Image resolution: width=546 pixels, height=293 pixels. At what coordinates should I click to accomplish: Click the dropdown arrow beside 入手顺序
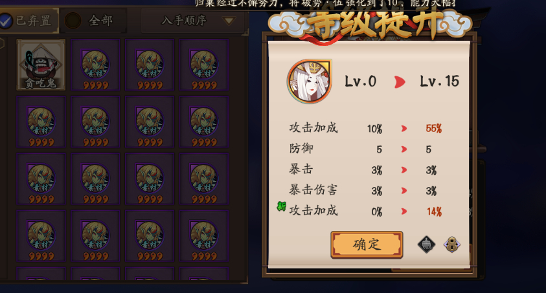click(x=229, y=21)
